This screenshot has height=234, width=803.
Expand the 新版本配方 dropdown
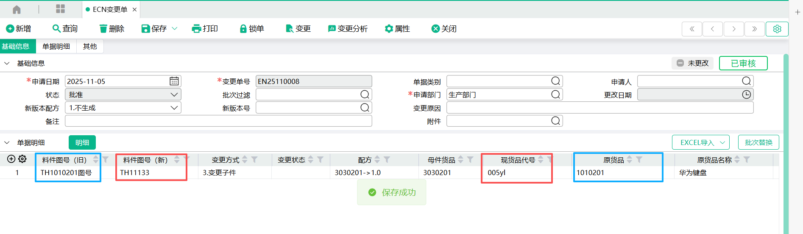(174, 108)
